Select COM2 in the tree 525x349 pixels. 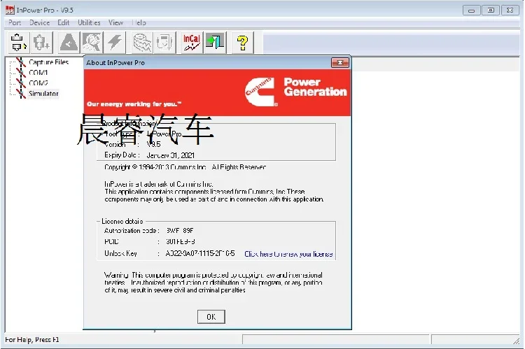click(x=38, y=83)
